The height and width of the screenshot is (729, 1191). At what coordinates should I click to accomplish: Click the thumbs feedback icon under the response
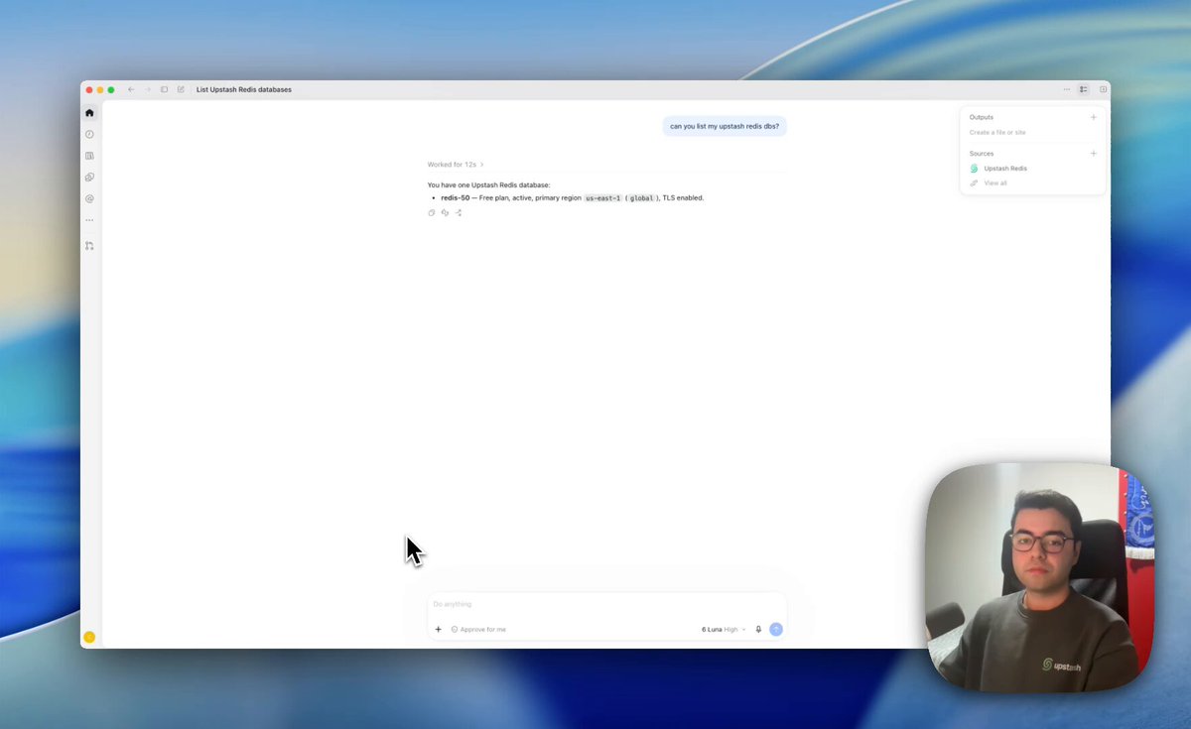(445, 212)
